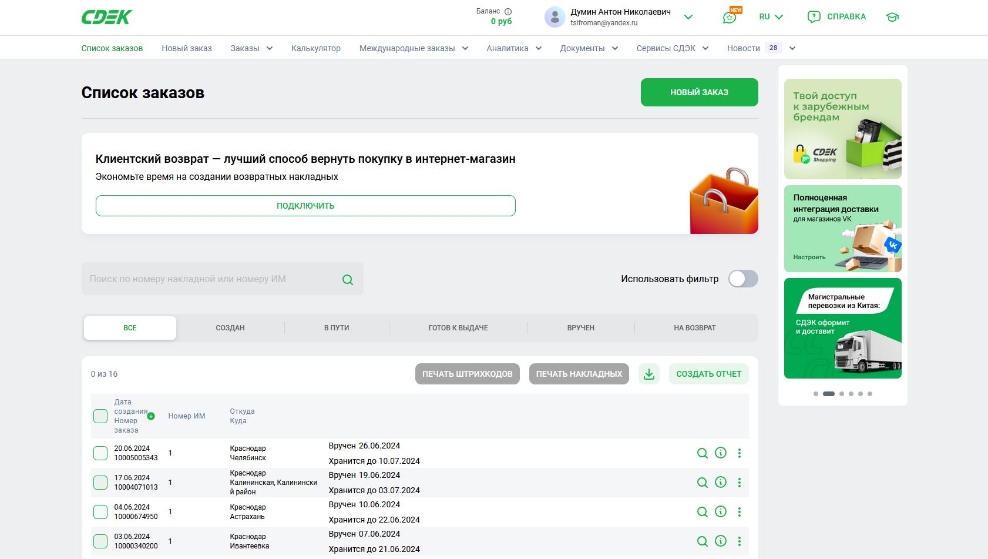Open Новый заказ menu item
This screenshot has height=559, width=988.
pyautogui.click(x=187, y=48)
